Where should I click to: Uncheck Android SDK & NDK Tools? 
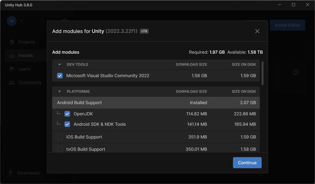67,125
